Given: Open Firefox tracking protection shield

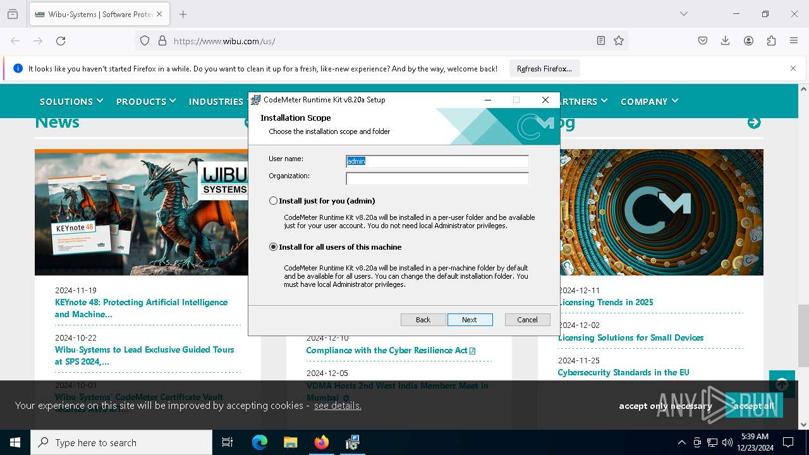Looking at the screenshot, I should tap(145, 40).
